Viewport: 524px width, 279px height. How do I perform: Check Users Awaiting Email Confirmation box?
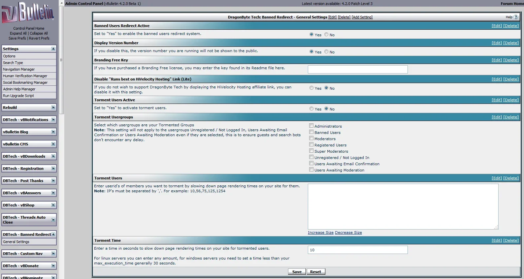(311, 163)
